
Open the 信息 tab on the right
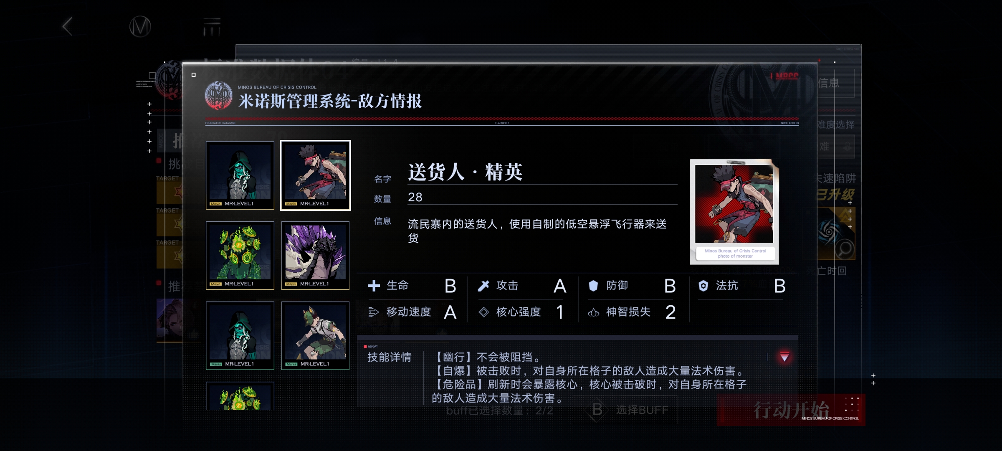[834, 83]
